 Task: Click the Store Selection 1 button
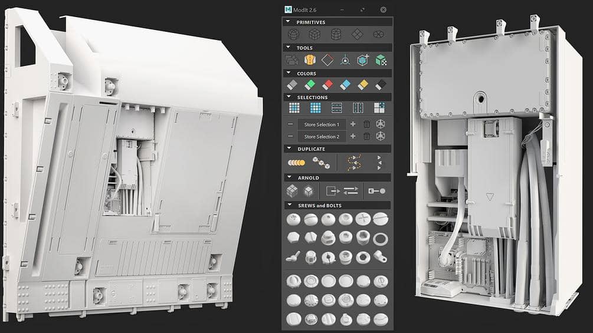click(x=322, y=124)
